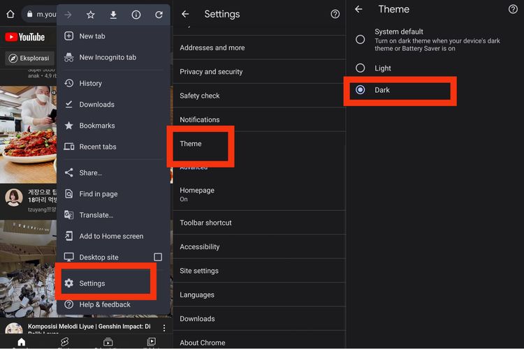524x349 pixels.
Task: Tap the tzuyang channel avatar
Action: coord(14,198)
